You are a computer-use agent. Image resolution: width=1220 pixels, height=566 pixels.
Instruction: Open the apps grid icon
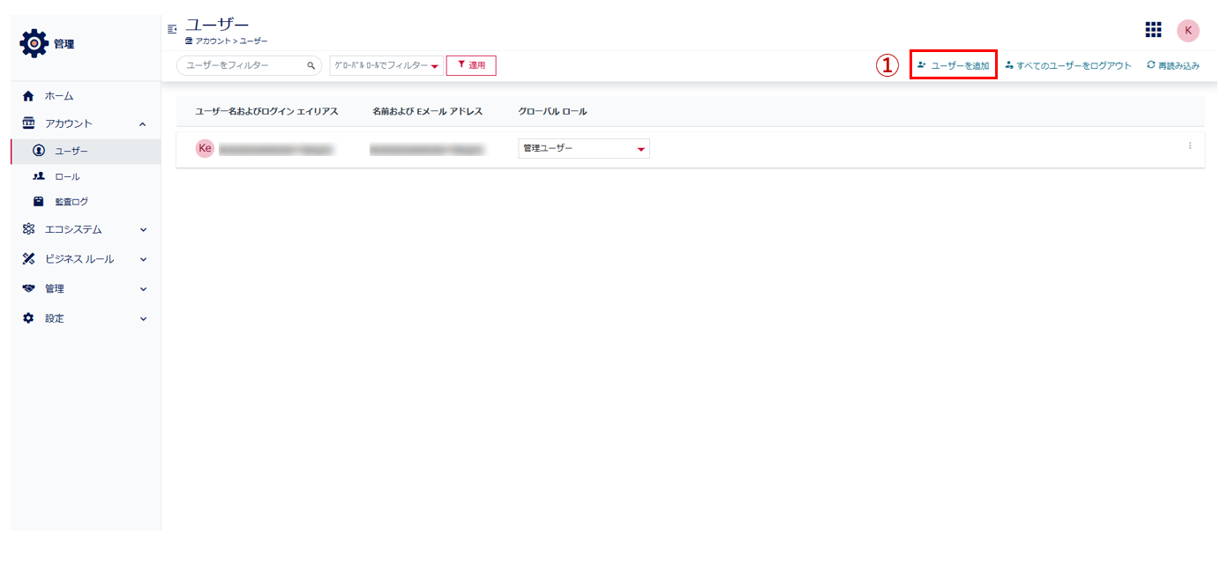tap(1153, 30)
